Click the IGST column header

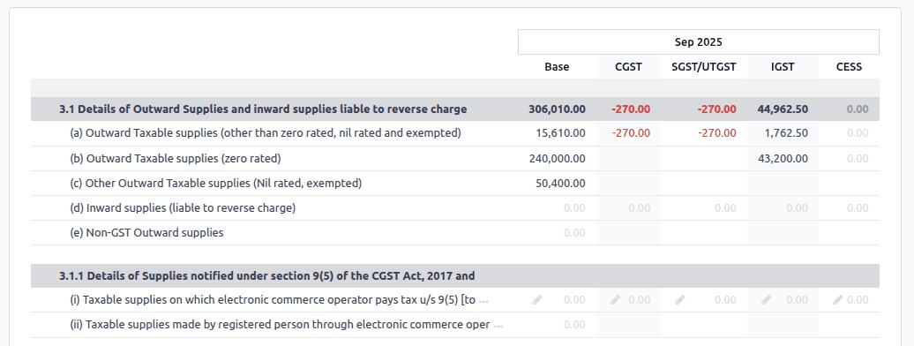click(x=783, y=66)
